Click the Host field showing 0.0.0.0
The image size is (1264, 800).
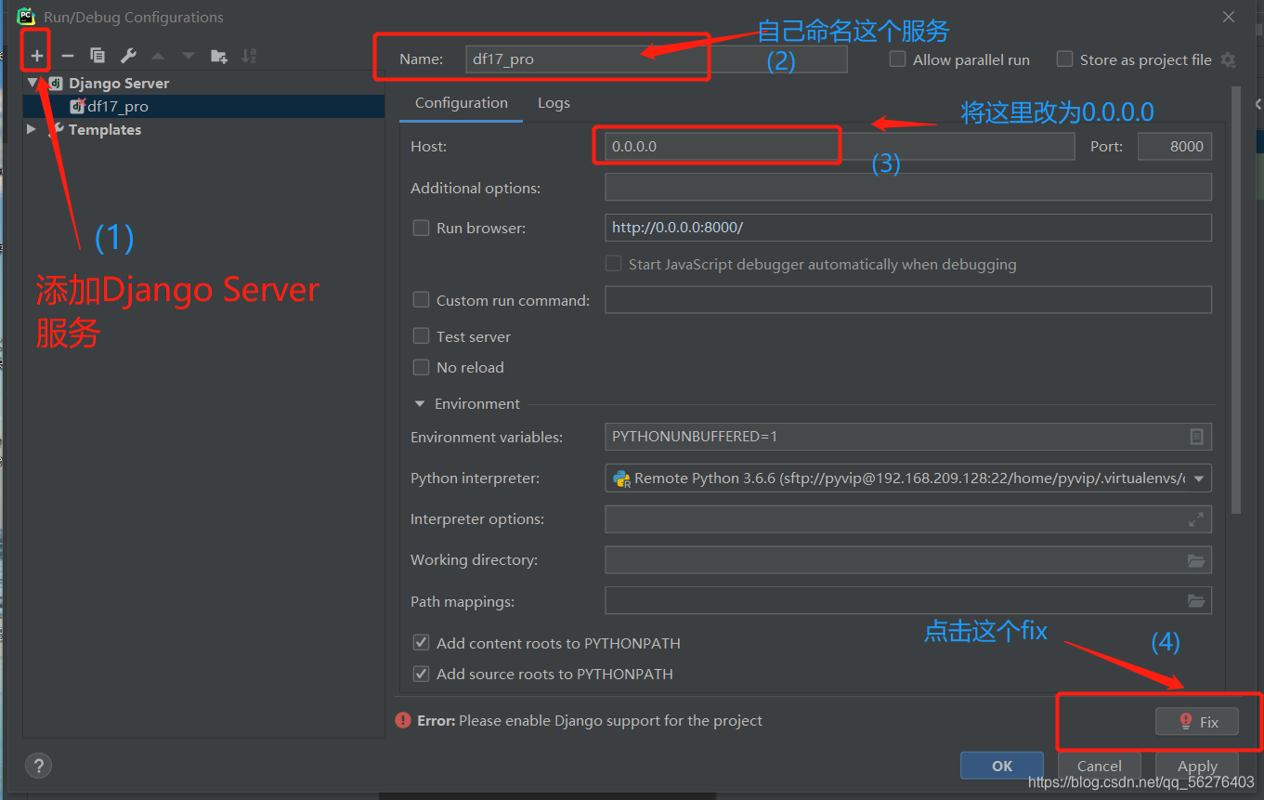click(840, 146)
